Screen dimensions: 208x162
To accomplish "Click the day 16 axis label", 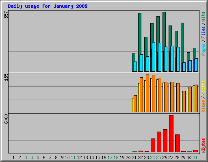I will (104, 158).
